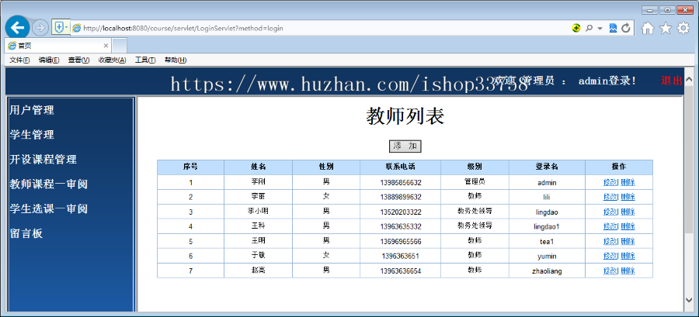Switch to the 首页 tab
699x317 pixels.
58,46
